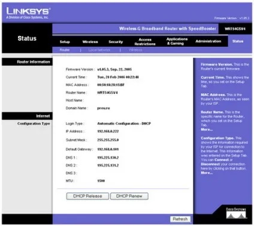Select the MAC Address value
Screen dimensions: 254x226
click(x=111, y=85)
